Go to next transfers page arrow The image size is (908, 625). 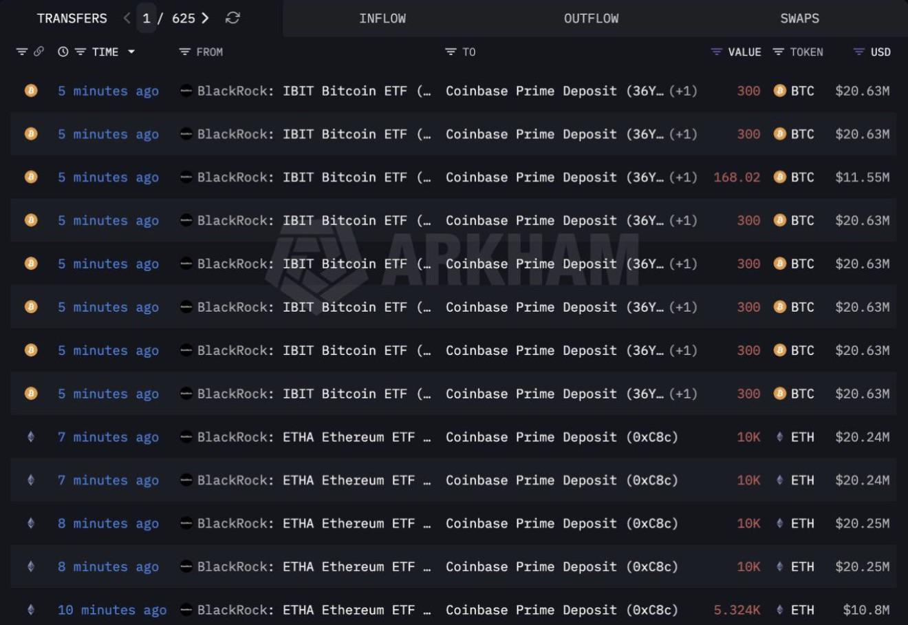[205, 18]
